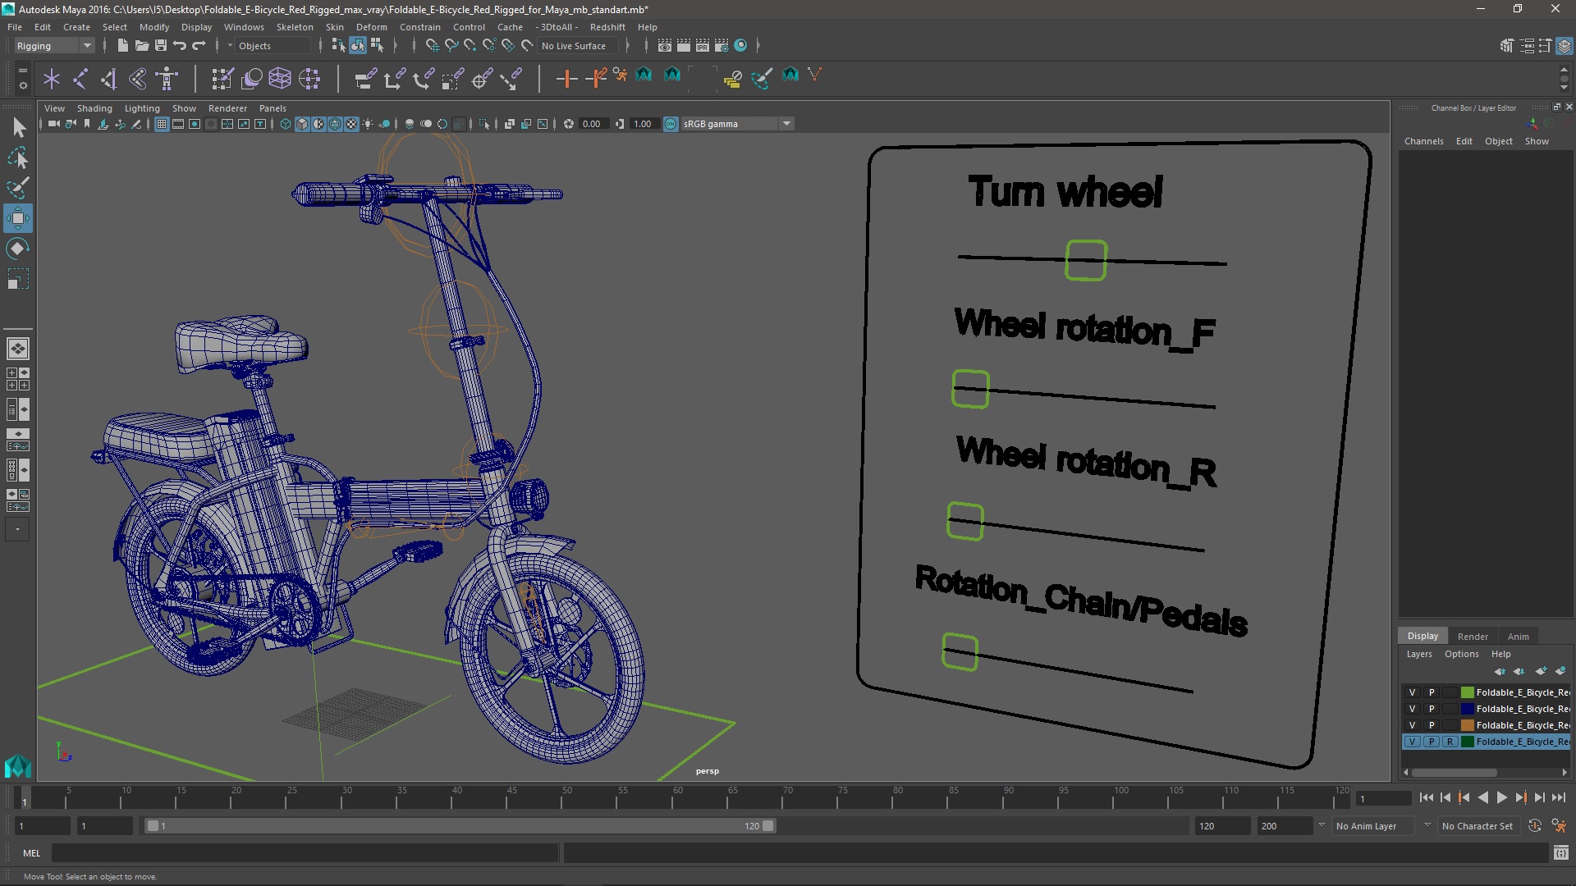Click the blue layer color swatch

(x=1468, y=709)
